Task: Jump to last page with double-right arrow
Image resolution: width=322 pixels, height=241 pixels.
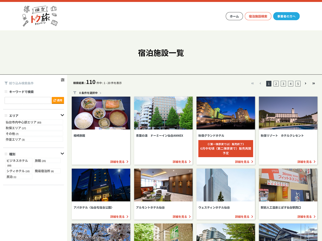Action: click(313, 84)
